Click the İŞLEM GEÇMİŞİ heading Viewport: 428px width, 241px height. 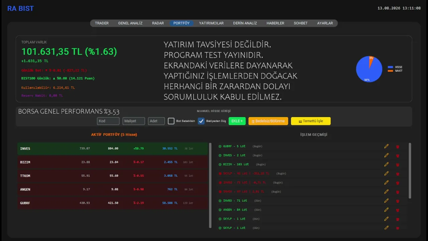(x=314, y=135)
